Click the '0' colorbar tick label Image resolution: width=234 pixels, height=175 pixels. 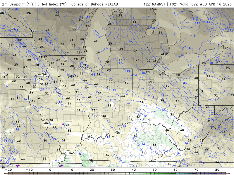click(x=50, y=170)
